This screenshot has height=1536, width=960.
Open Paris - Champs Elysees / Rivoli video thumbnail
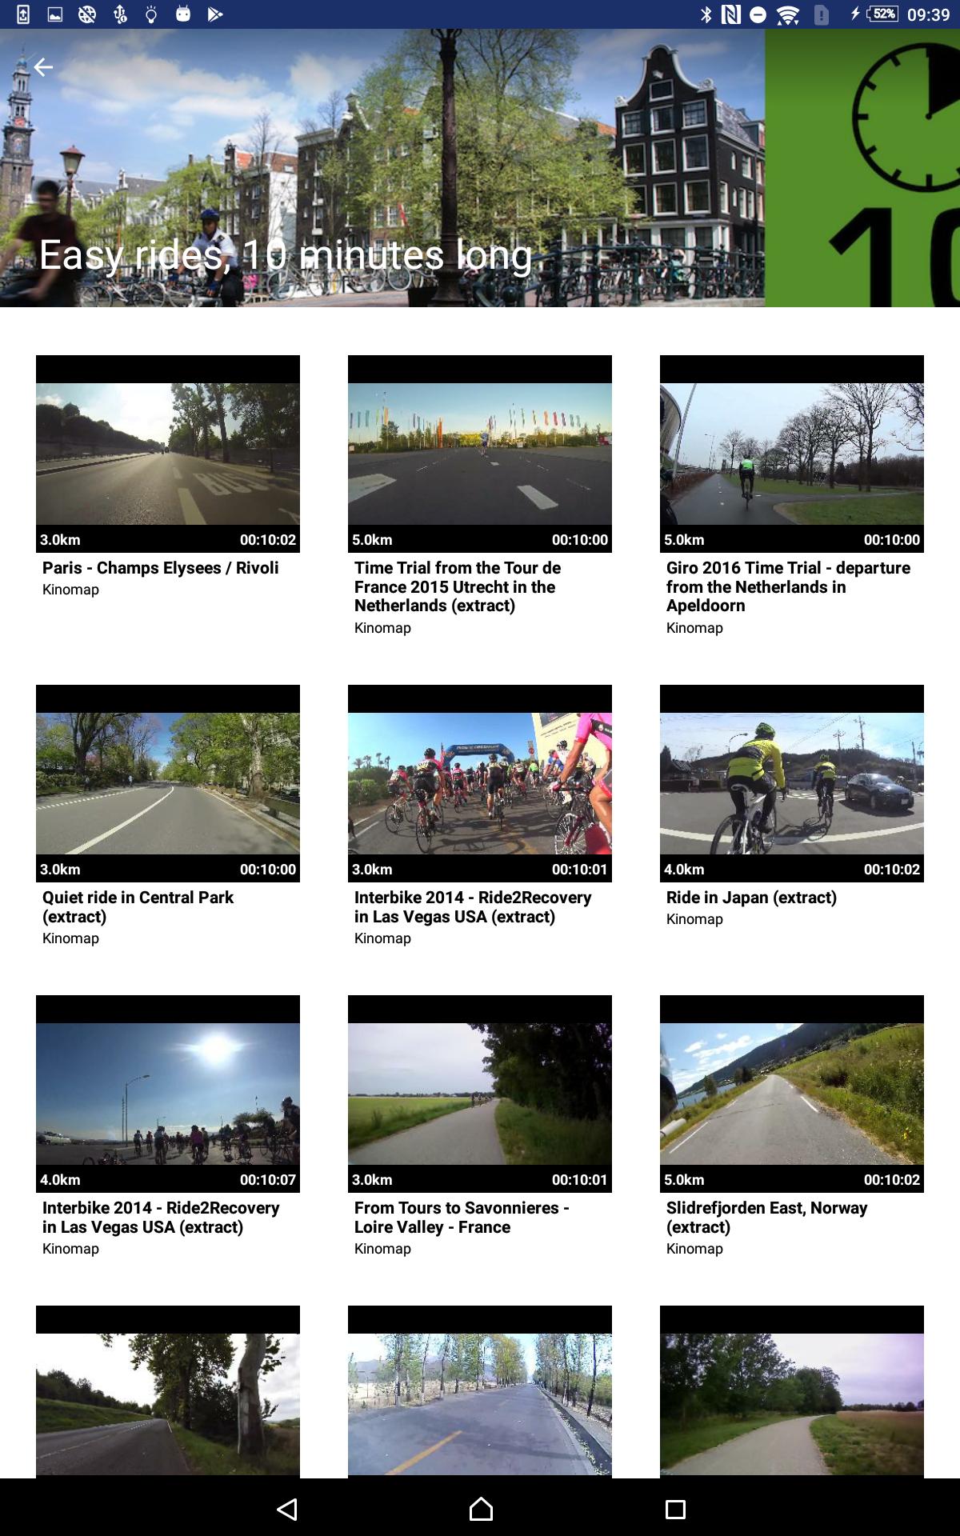(168, 454)
